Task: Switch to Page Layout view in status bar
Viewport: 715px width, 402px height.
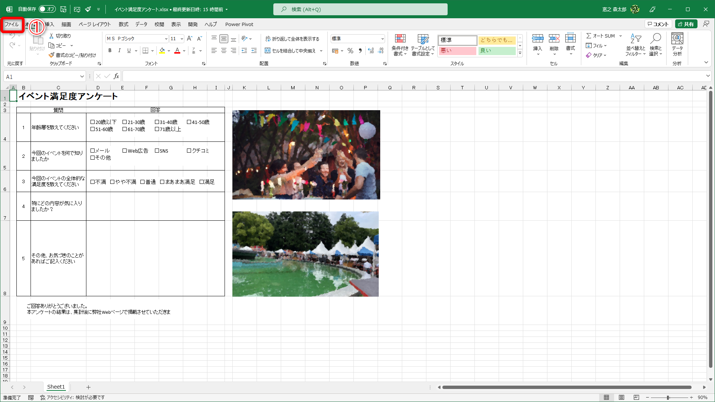Action: [x=622, y=397]
